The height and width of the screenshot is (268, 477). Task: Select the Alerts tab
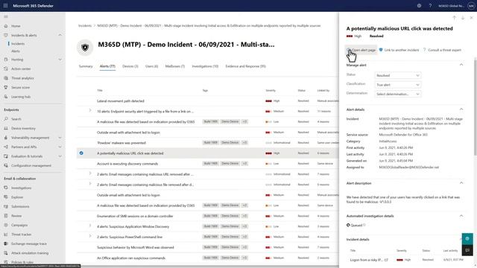click(x=107, y=66)
